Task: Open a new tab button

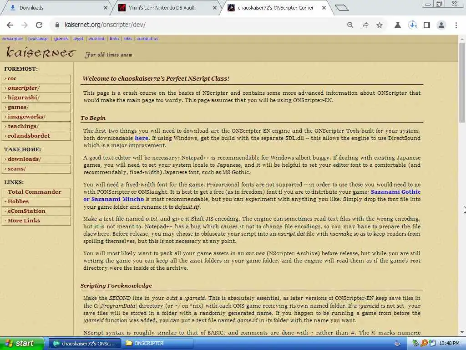Action: coord(341,8)
